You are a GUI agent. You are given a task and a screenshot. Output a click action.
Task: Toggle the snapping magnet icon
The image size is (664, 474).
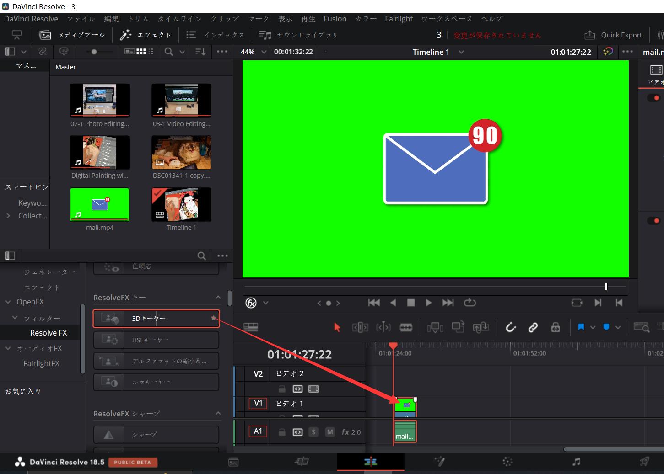[510, 327]
